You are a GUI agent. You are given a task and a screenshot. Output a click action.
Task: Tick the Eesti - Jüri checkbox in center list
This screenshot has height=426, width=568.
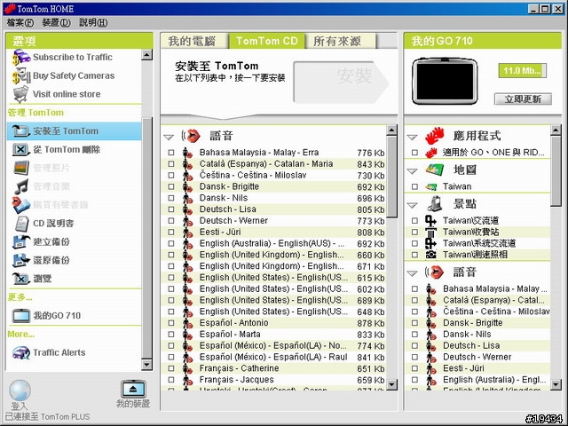tap(171, 232)
